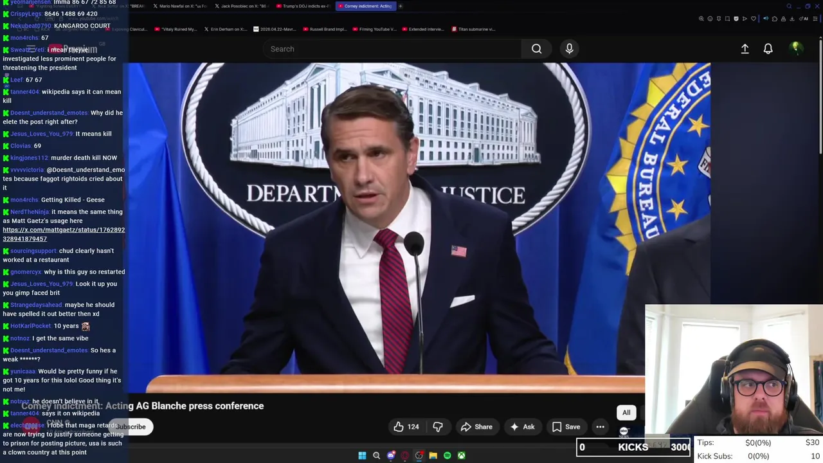Viewport: 823px width, 463px height.
Task: Open Spotify from the taskbar
Action: click(x=447, y=455)
